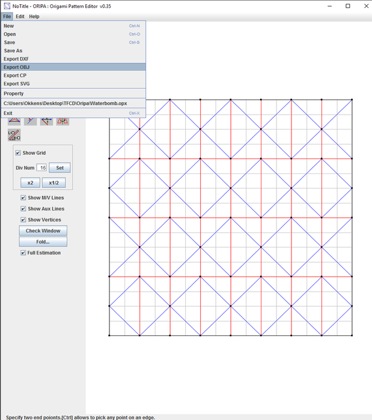Viewport: 372px width, 420px height.
Task: Choose New from the File menu
Action: [73, 26]
